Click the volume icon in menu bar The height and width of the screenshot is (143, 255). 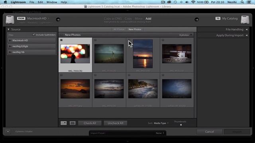point(187,2)
